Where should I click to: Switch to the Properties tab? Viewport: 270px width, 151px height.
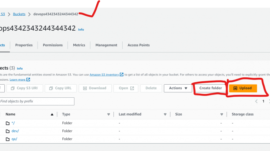[x=24, y=45]
